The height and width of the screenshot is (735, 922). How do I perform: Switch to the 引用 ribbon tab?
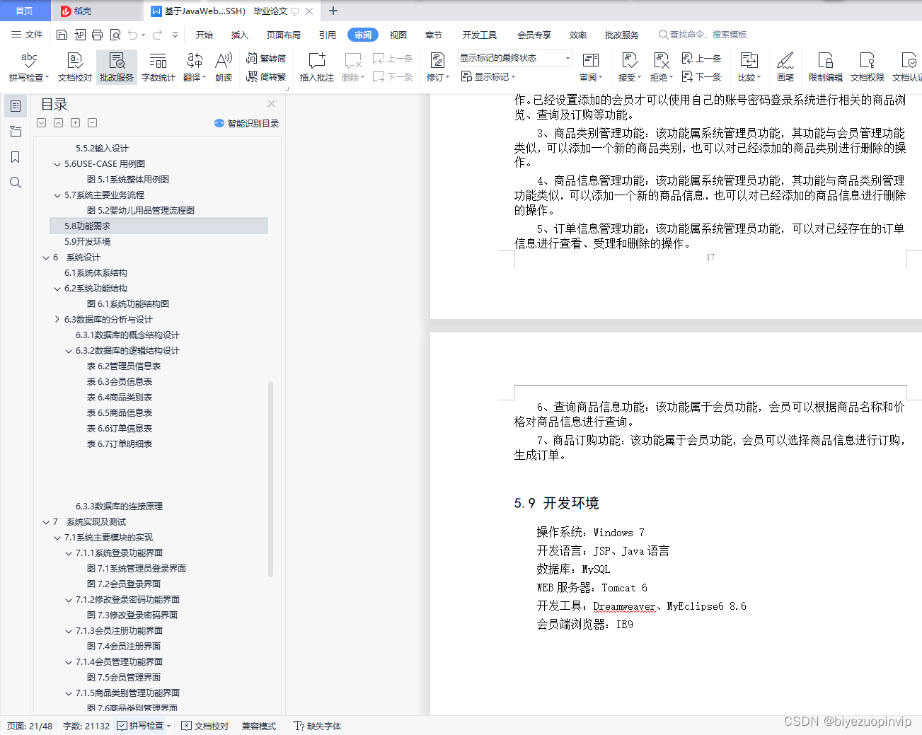327,35
